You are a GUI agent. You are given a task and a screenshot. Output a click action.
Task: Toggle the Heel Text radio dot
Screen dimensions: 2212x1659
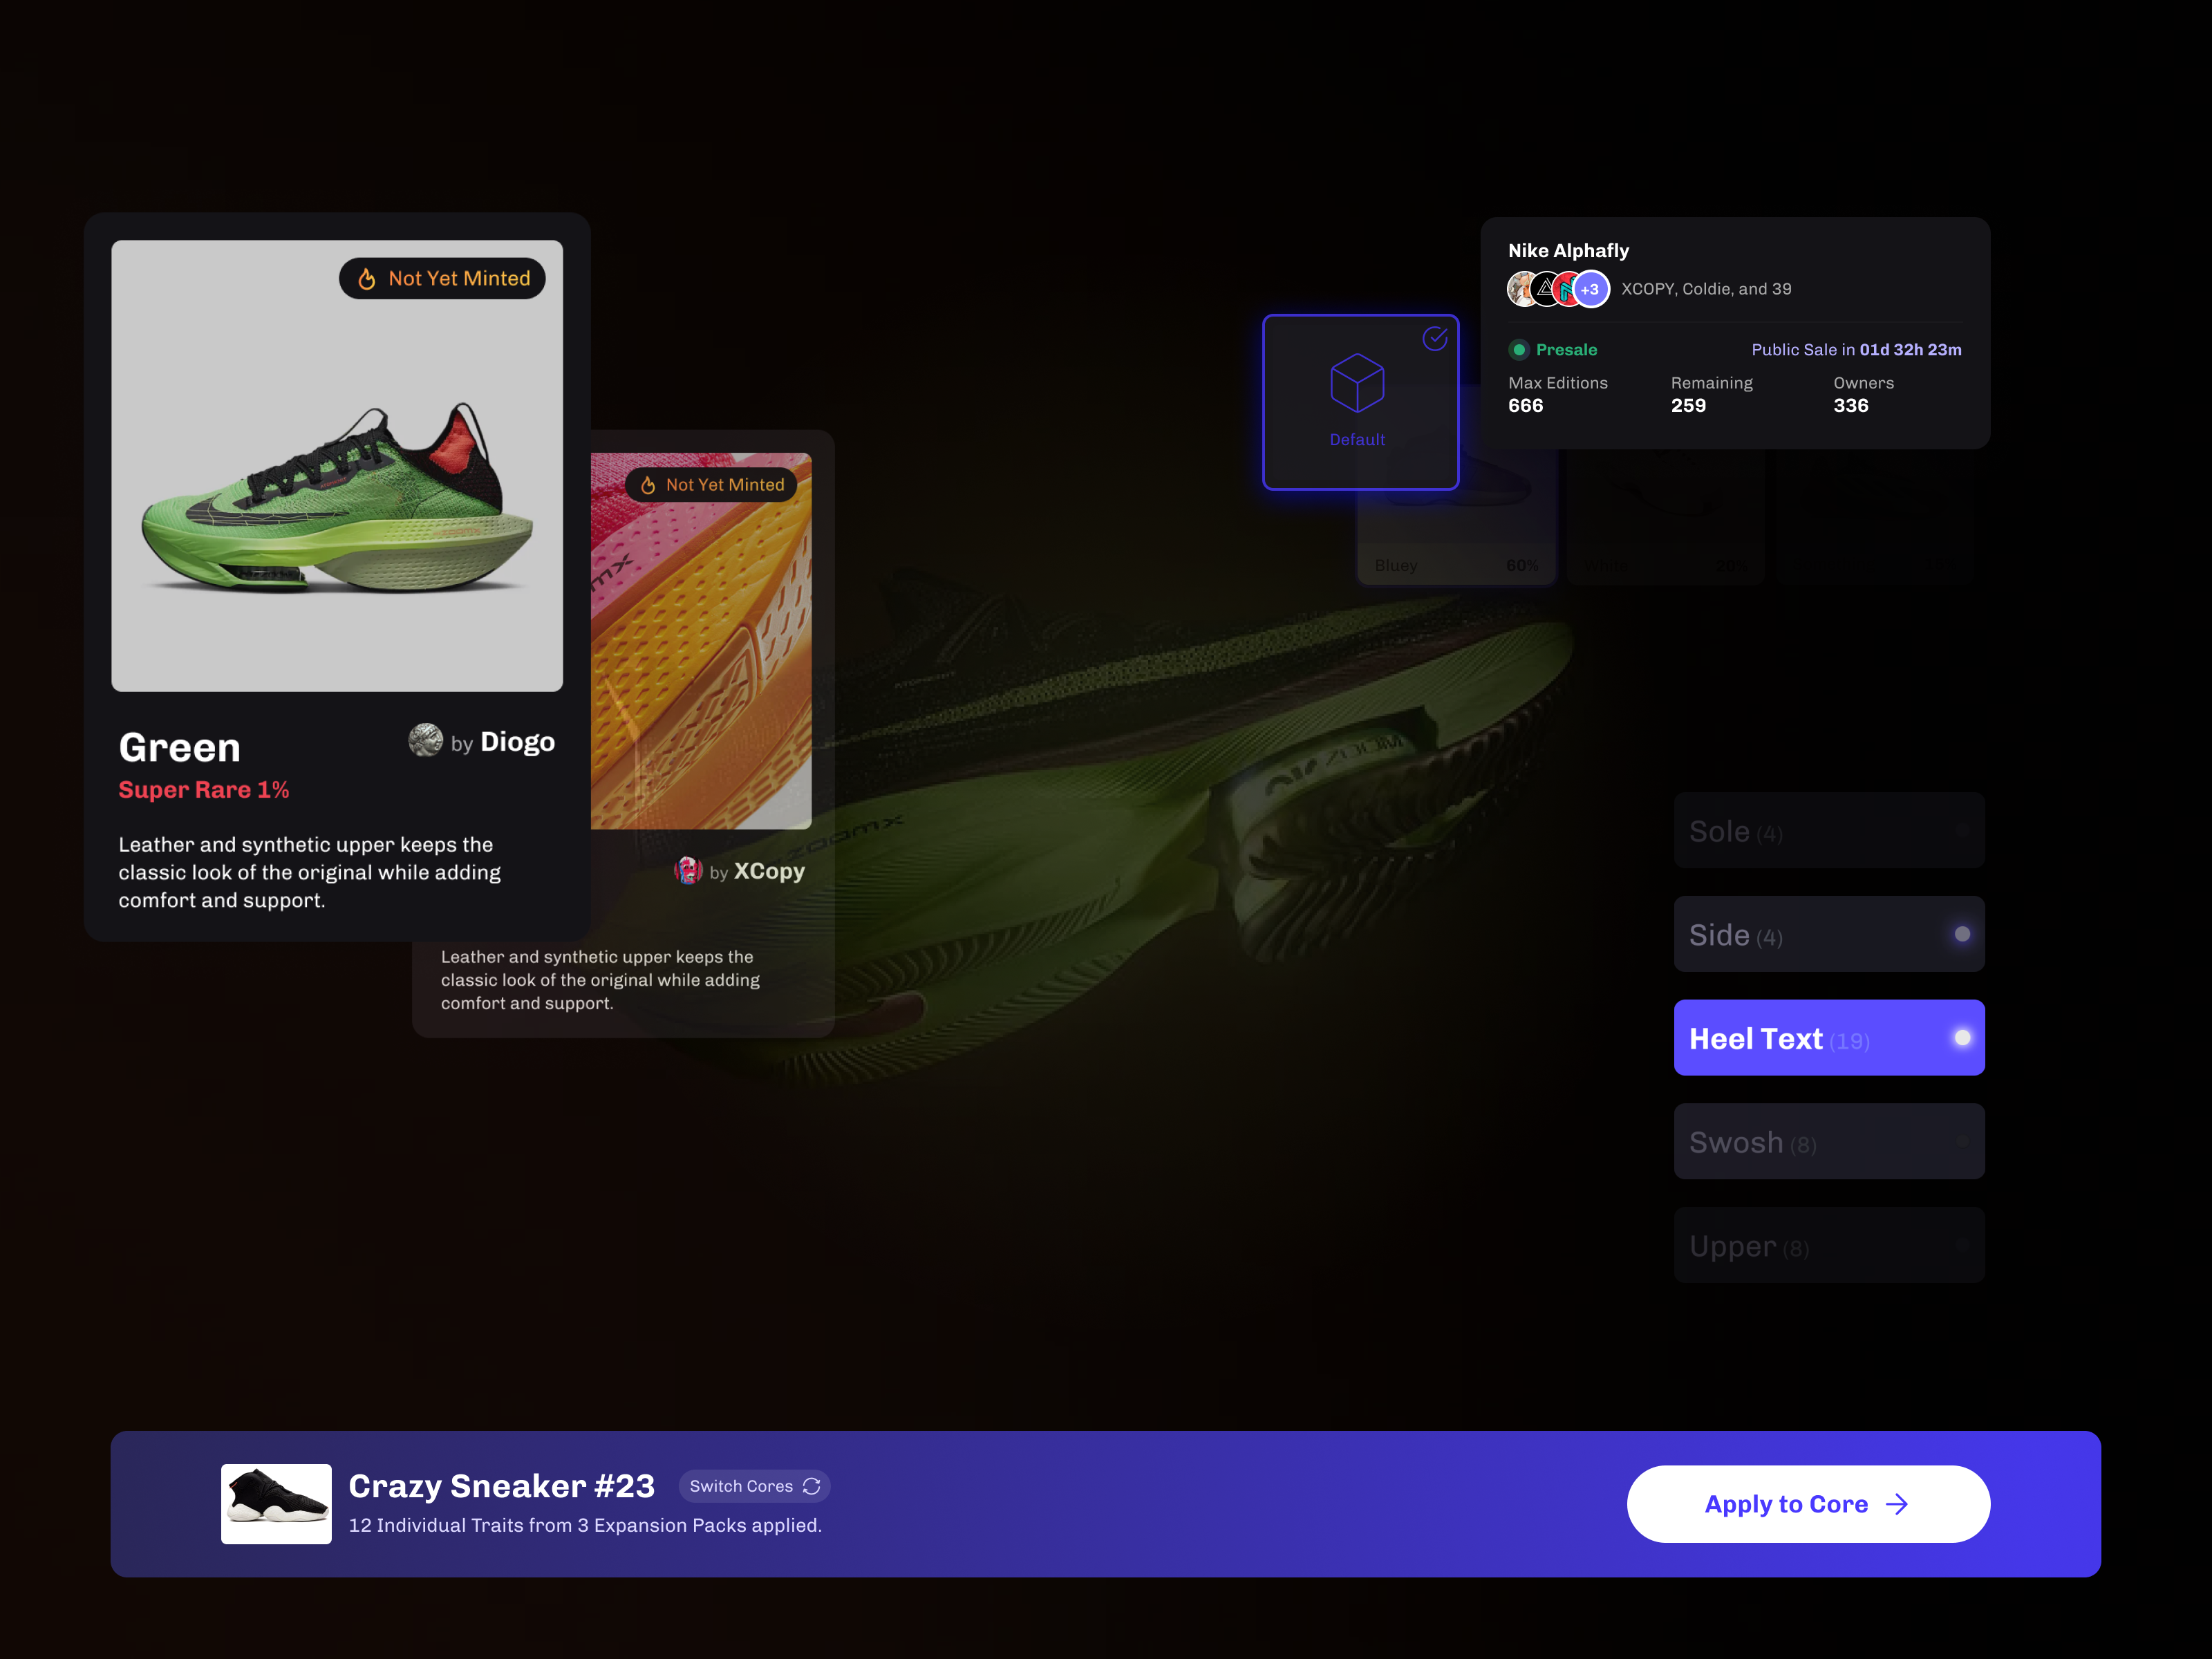[x=1962, y=1038]
